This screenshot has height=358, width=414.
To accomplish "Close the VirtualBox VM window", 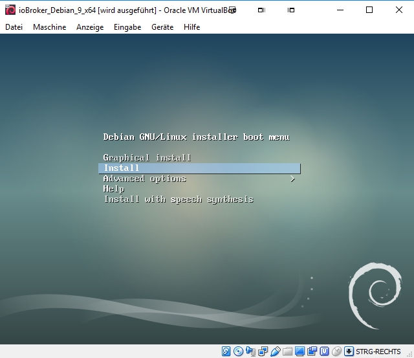I will pos(399,10).
